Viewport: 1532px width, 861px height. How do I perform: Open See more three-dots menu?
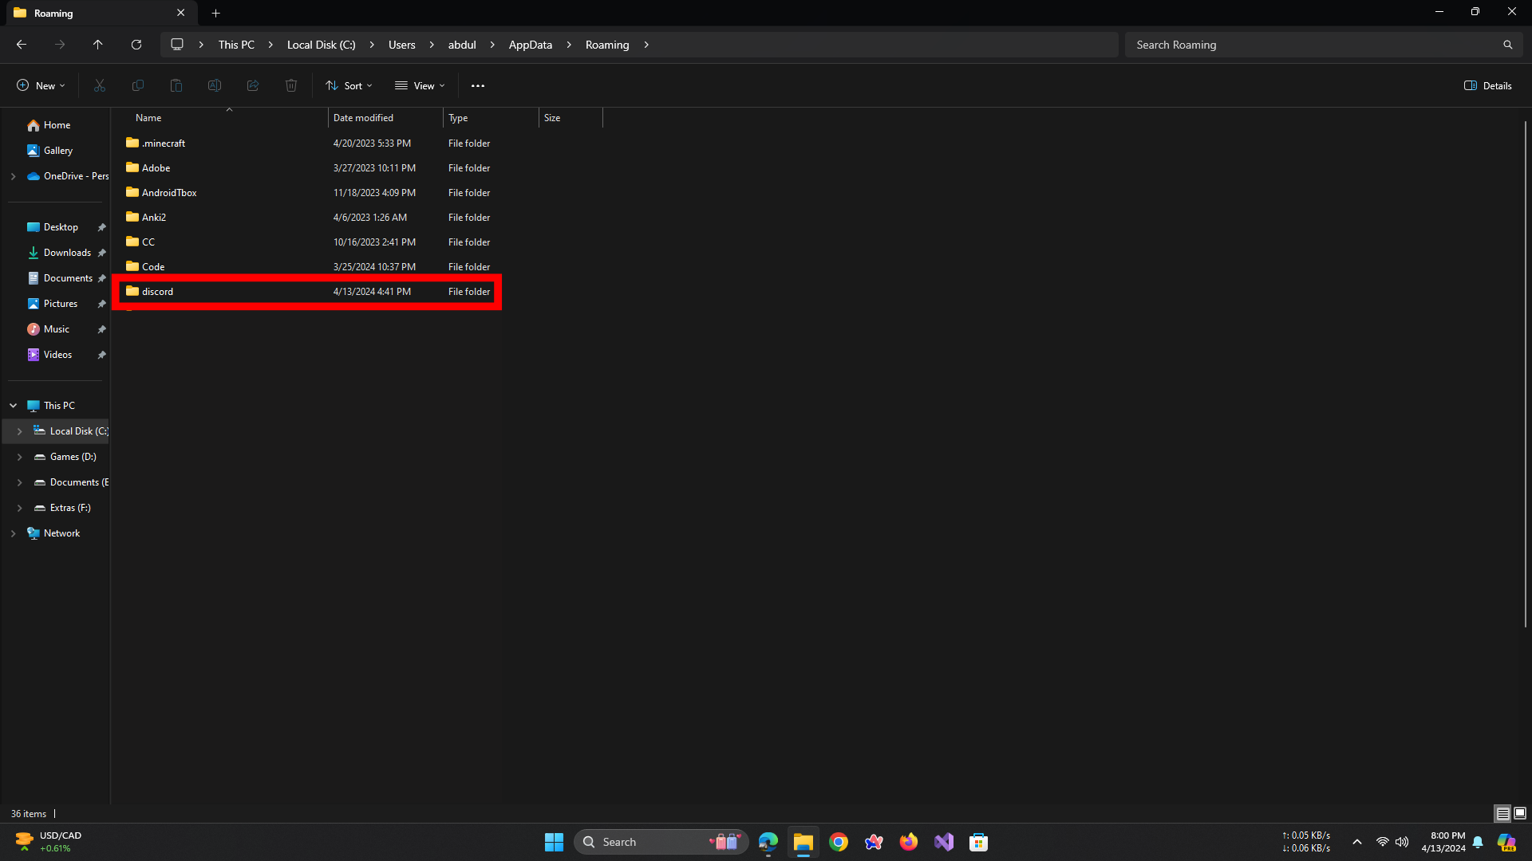pyautogui.click(x=478, y=85)
